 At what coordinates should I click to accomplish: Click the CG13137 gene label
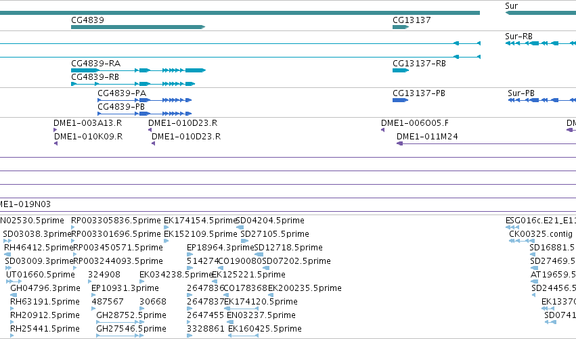point(412,20)
